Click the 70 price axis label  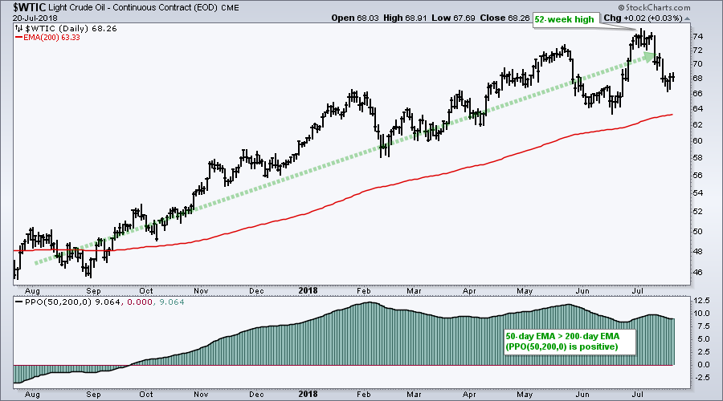click(x=697, y=64)
